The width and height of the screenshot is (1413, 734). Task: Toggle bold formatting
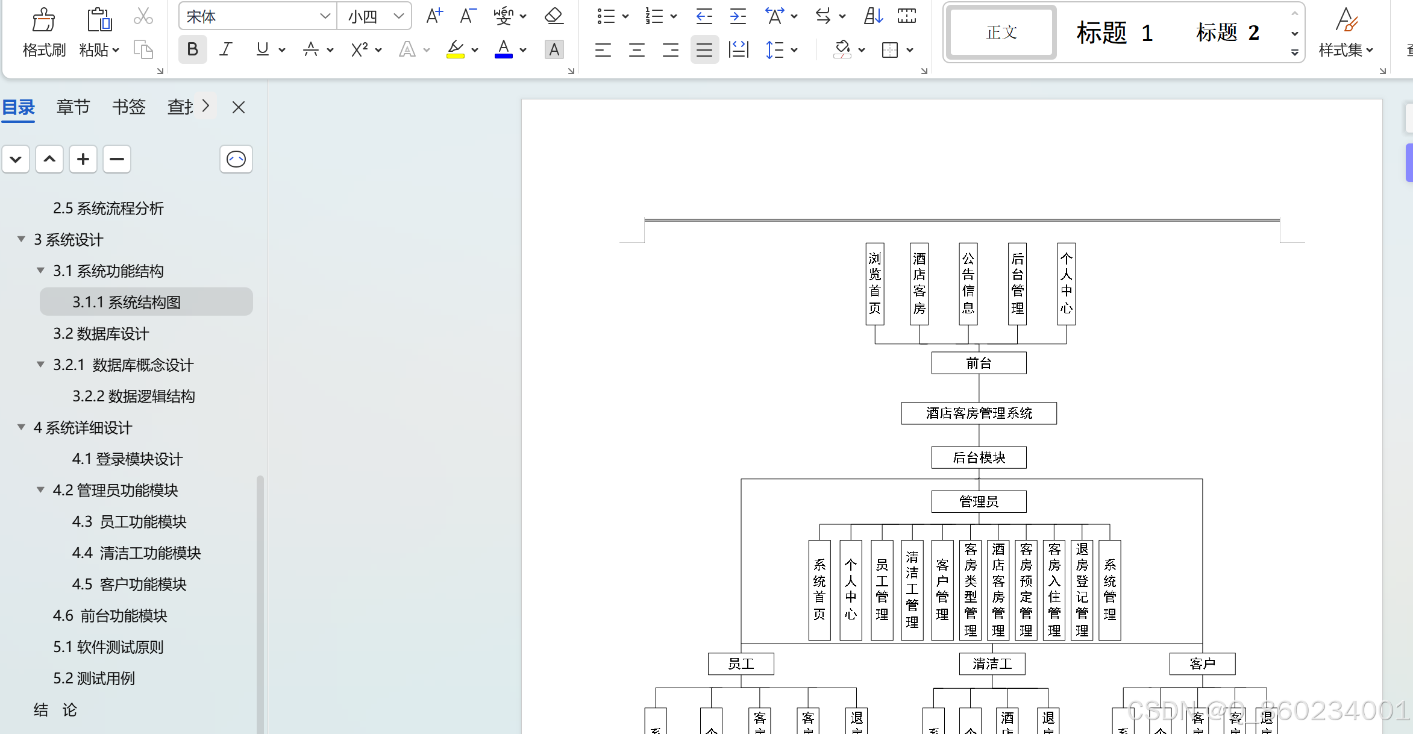click(x=192, y=49)
